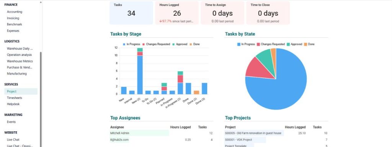Open the Timesheets dashboard

[15, 98]
